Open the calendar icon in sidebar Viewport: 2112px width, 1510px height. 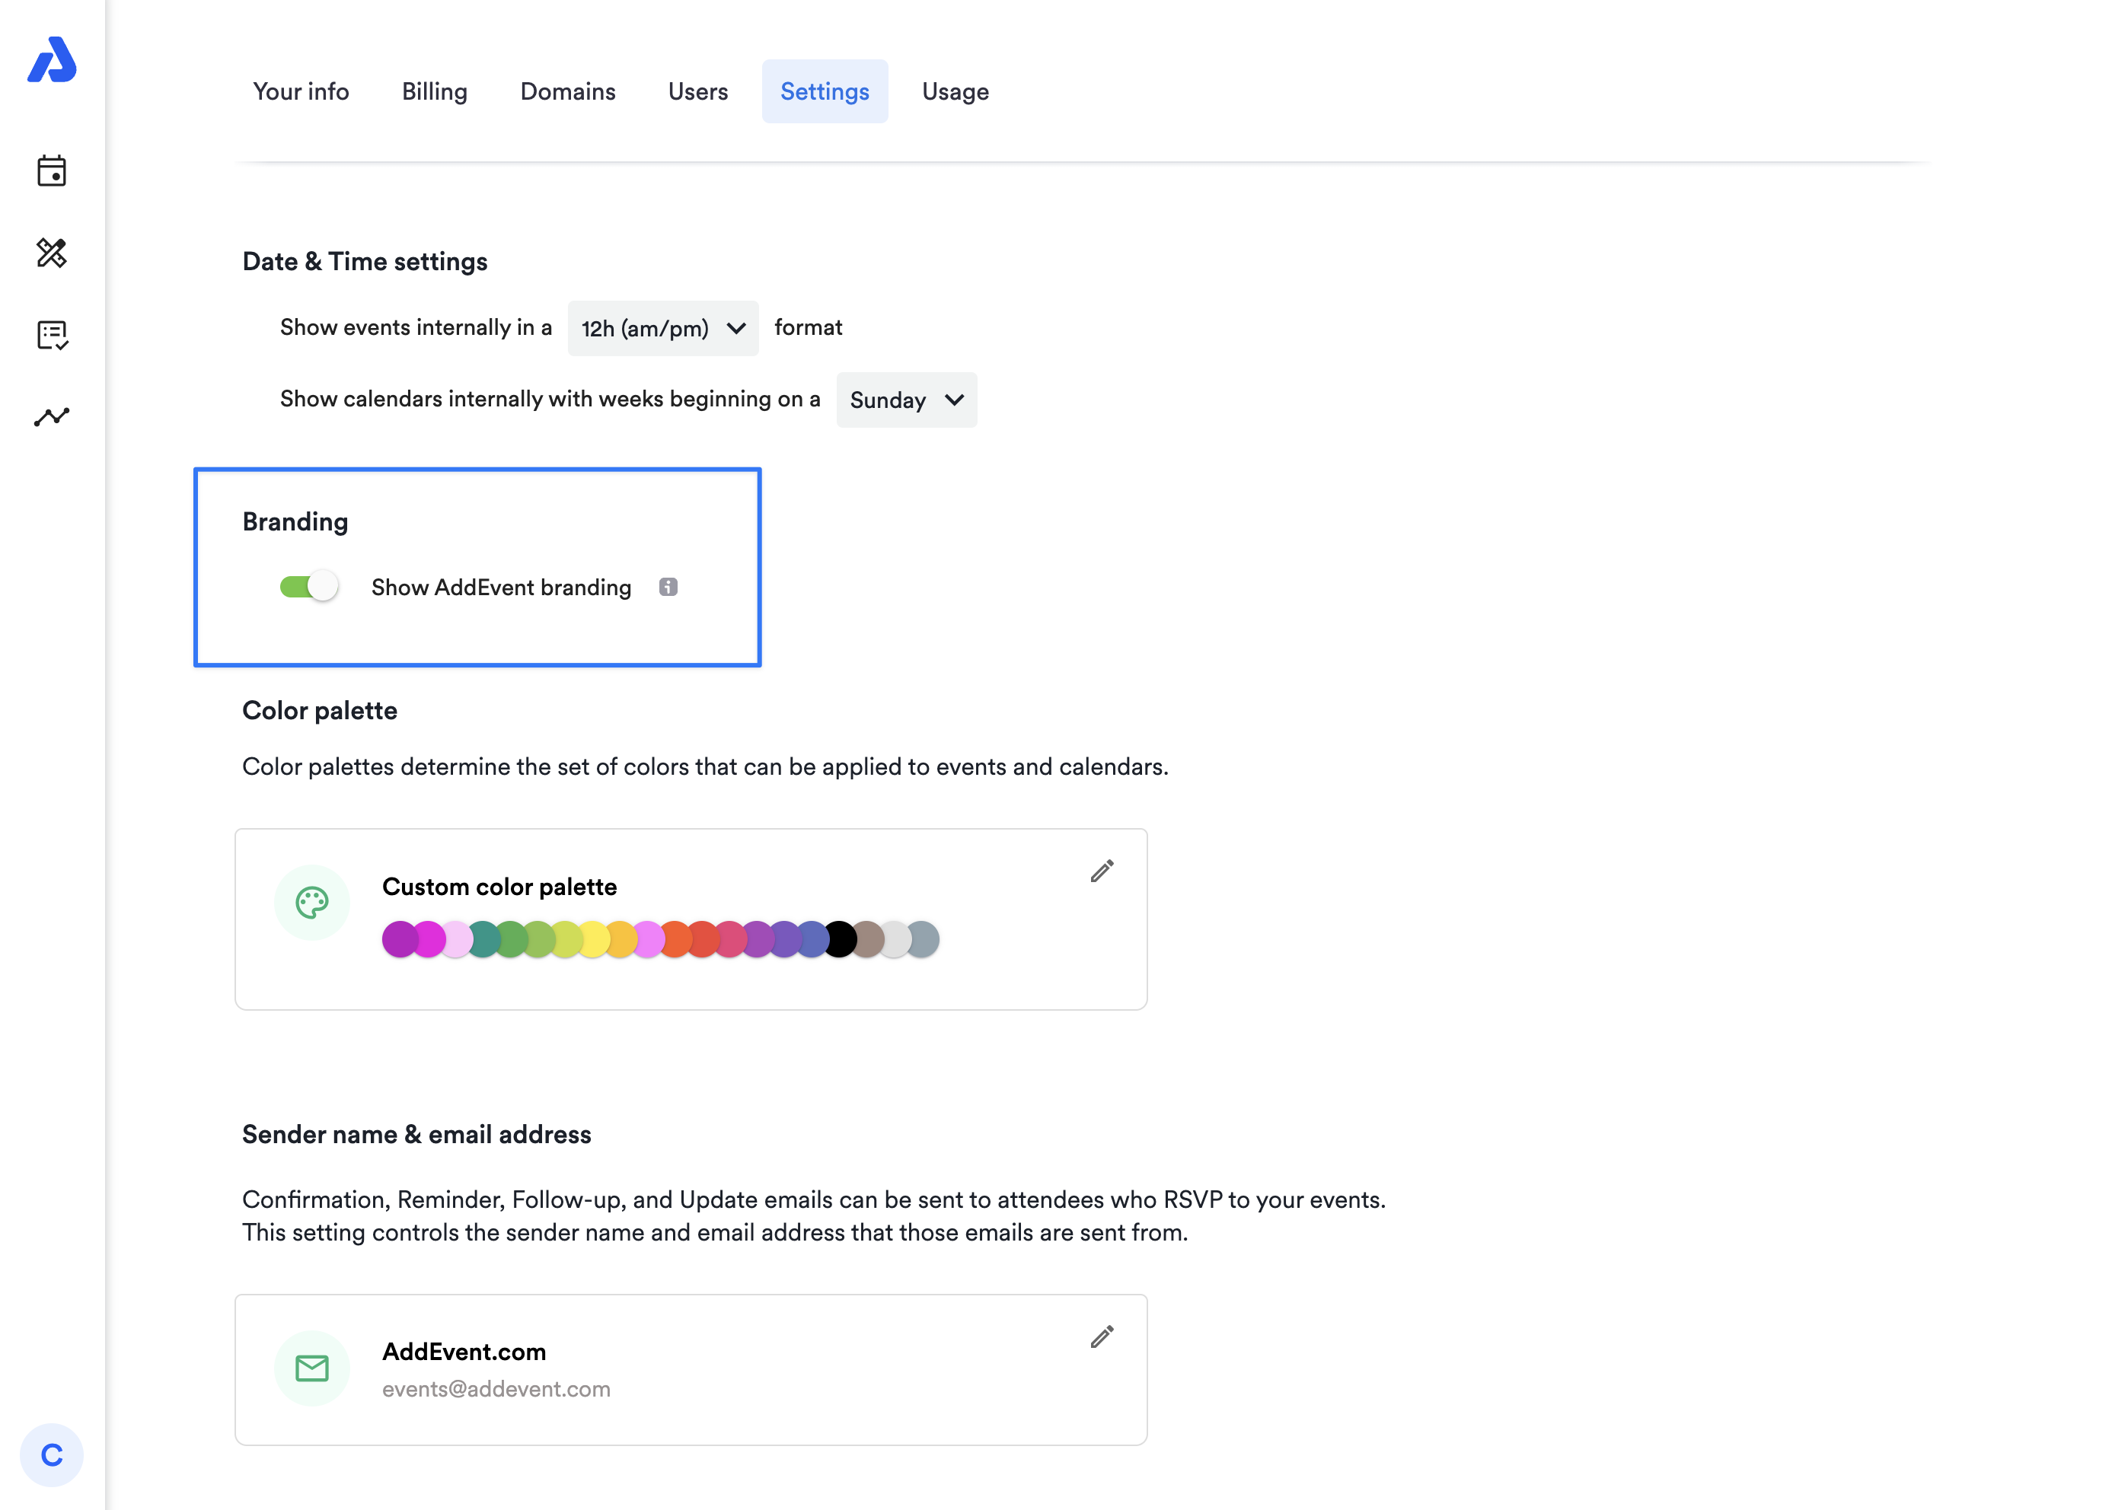[52, 171]
